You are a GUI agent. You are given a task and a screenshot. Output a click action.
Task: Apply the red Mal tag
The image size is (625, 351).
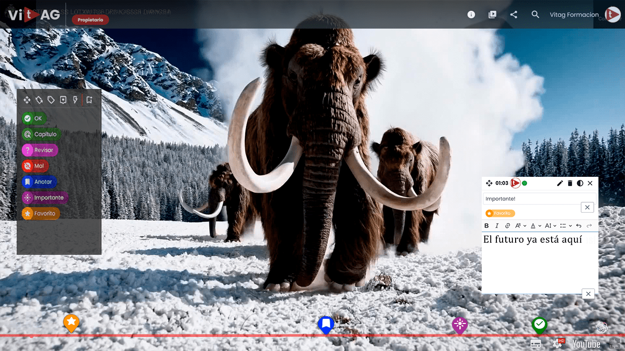click(x=35, y=166)
